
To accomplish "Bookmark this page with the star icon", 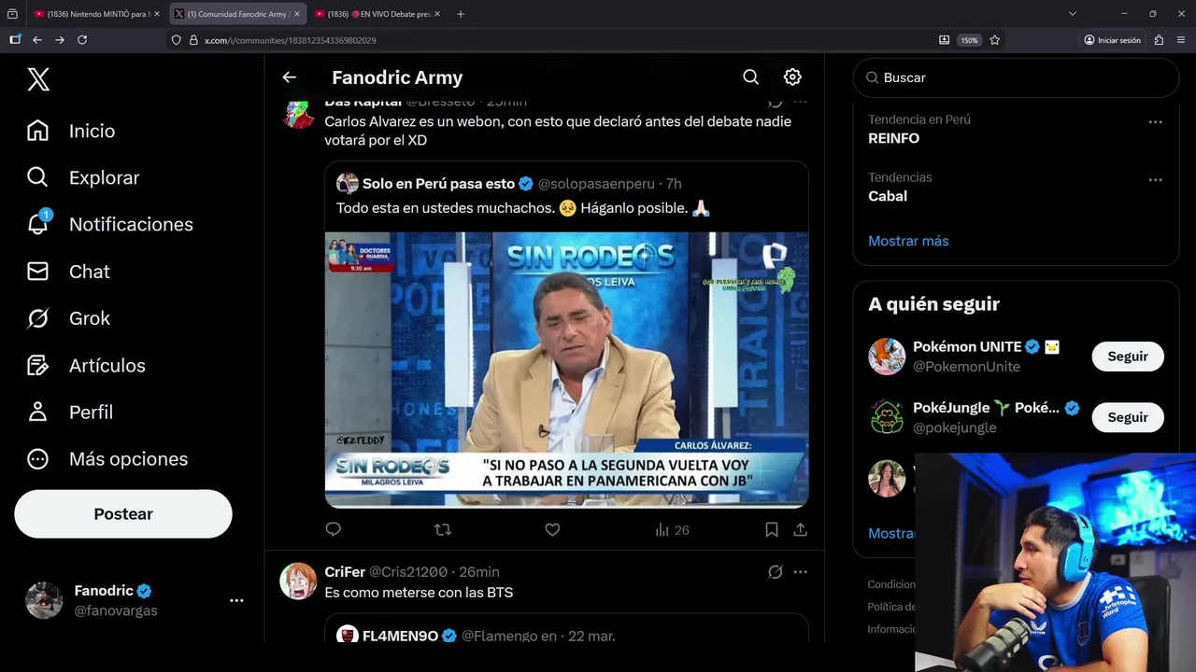I will click(995, 40).
